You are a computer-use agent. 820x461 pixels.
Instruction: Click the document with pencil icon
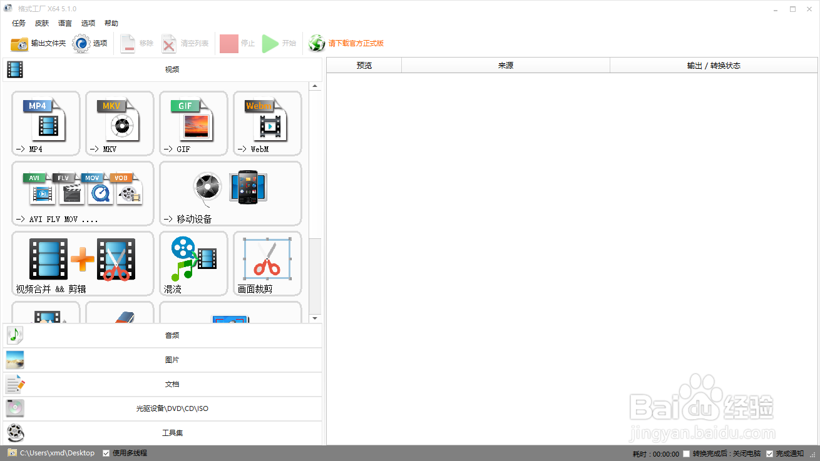point(15,384)
